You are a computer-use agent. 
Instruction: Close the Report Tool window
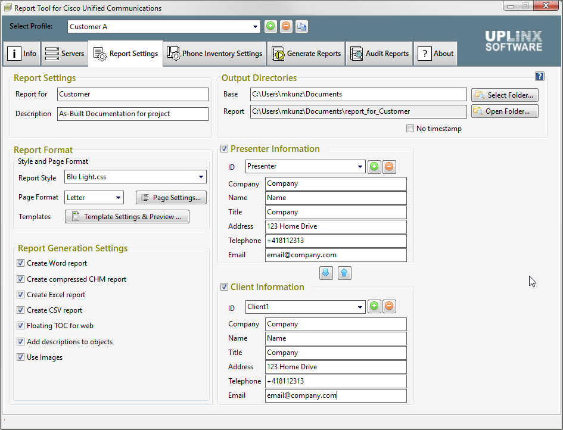click(x=546, y=5)
